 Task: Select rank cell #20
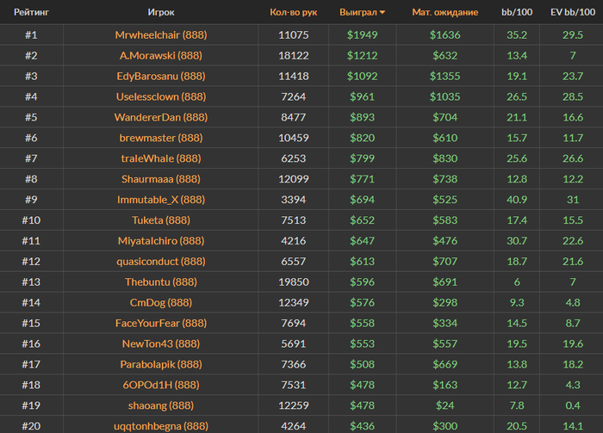[31, 426]
